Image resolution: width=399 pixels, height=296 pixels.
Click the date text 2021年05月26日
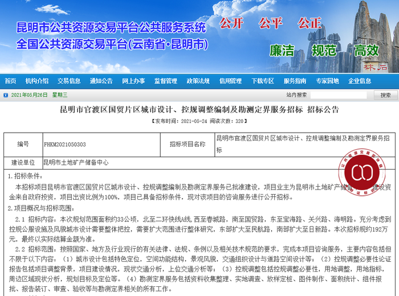[x=29, y=95]
